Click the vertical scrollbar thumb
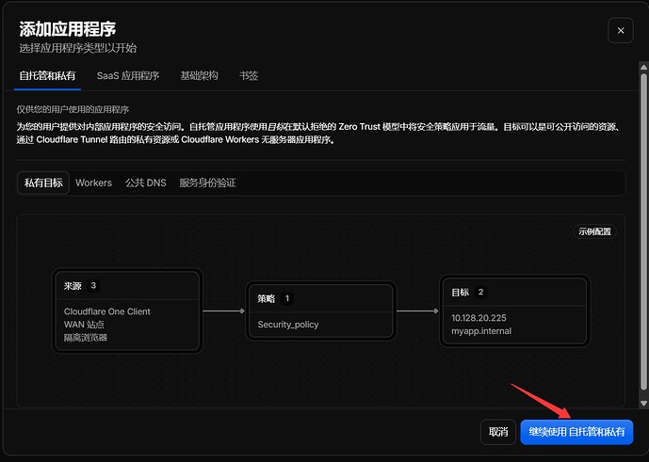 tap(643, 231)
